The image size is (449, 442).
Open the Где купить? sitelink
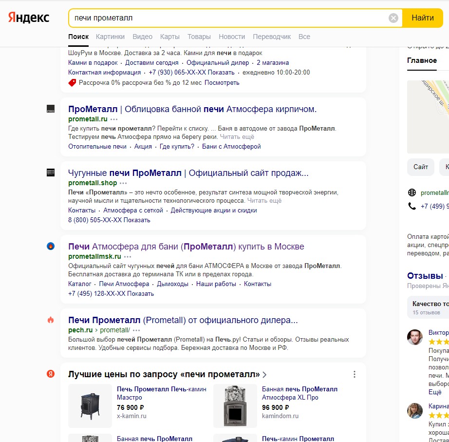click(177, 147)
